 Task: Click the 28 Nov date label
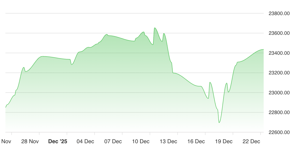coord(30,141)
